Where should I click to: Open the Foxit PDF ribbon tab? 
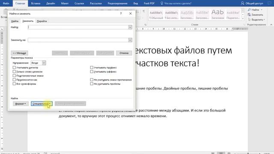(x=149, y=3)
